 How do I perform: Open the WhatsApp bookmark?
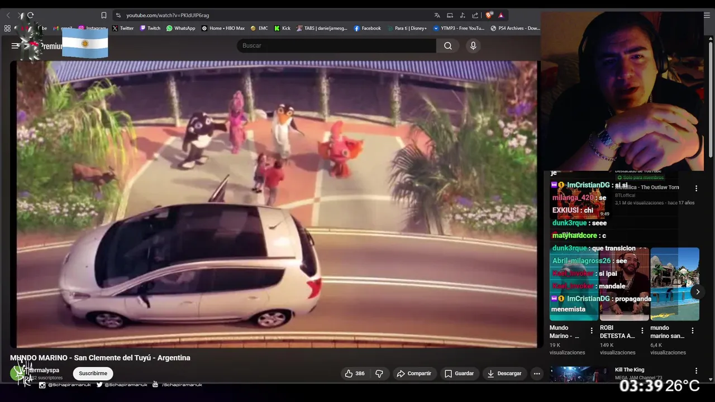(181, 28)
